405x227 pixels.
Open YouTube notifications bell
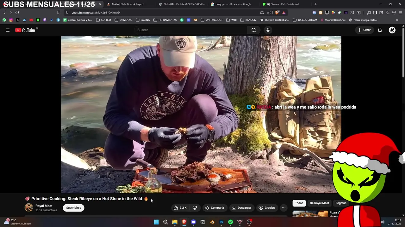(x=380, y=30)
